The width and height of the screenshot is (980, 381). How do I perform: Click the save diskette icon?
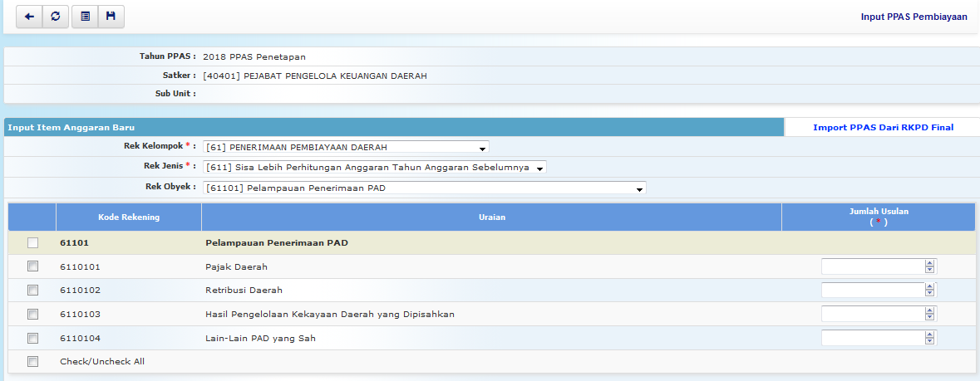(111, 17)
